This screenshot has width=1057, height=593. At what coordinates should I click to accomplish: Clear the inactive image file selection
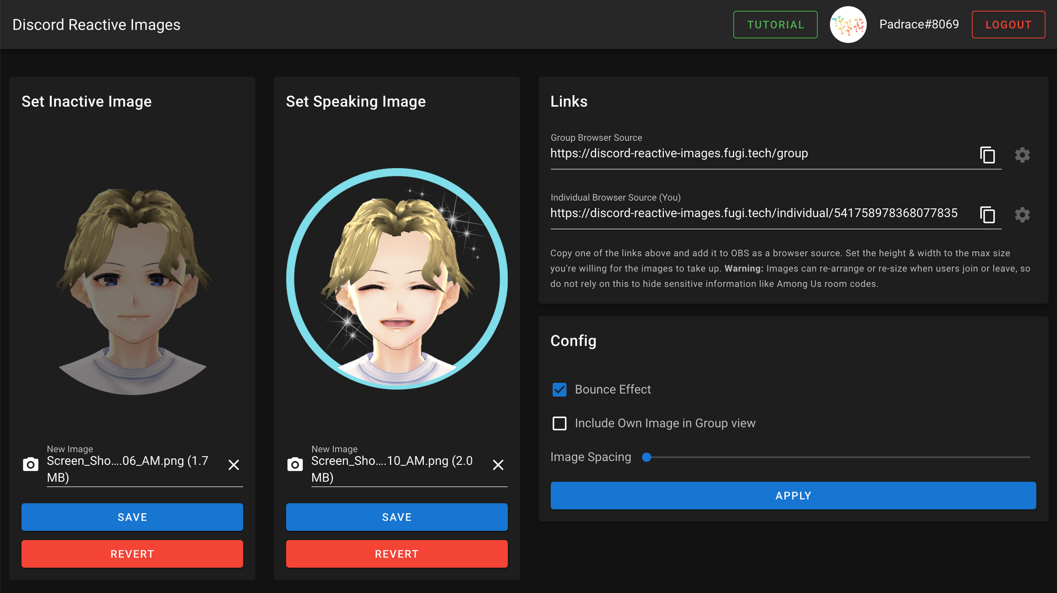tap(233, 465)
